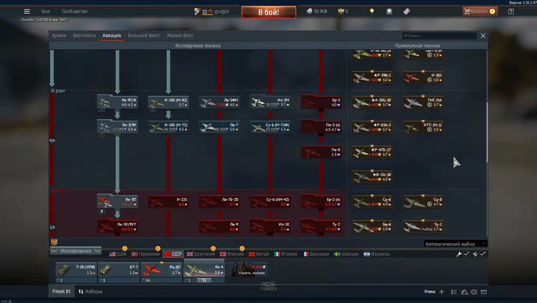Open the Наборы presets selector
537x303 pixels.
click(x=90, y=292)
